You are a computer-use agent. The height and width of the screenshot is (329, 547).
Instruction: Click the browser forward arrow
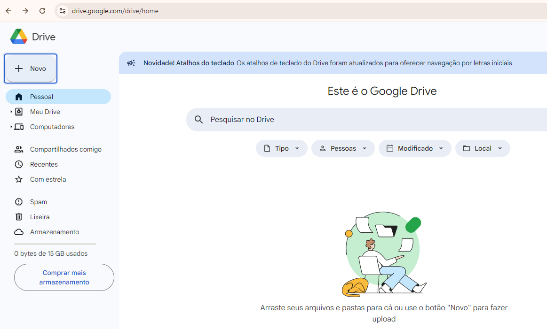point(25,11)
